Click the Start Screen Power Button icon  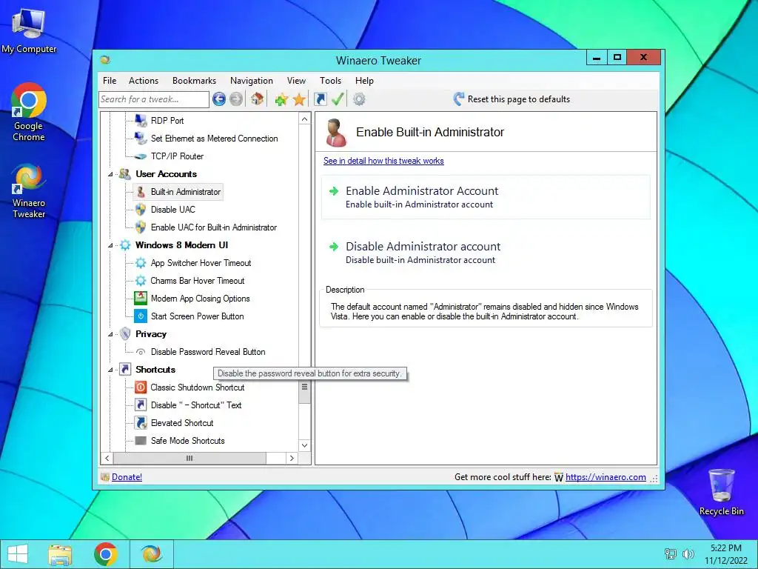coord(141,316)
